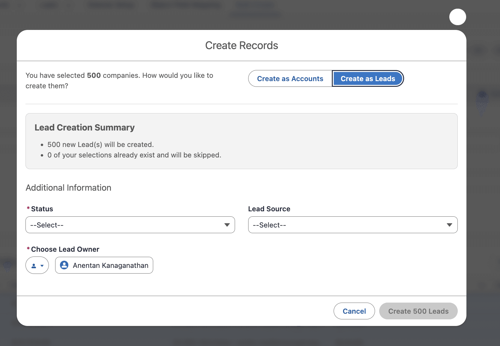Toggle record creation mode to Accounts
This screenshot has height=346, width=500.
[x=290, y=78]
